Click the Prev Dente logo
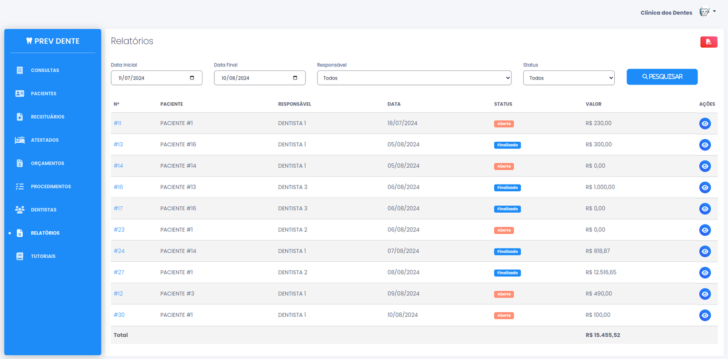 53,41
